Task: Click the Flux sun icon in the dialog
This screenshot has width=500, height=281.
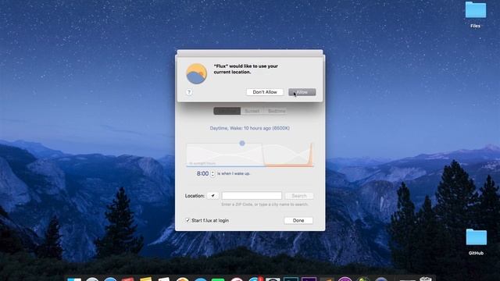Action: (x=196, y=73)
